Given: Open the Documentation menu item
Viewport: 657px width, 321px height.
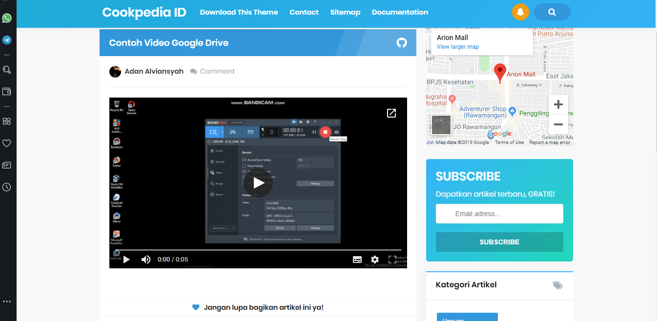Looking at the screenshot, I should pyautogui.click(x=400, y=12).
